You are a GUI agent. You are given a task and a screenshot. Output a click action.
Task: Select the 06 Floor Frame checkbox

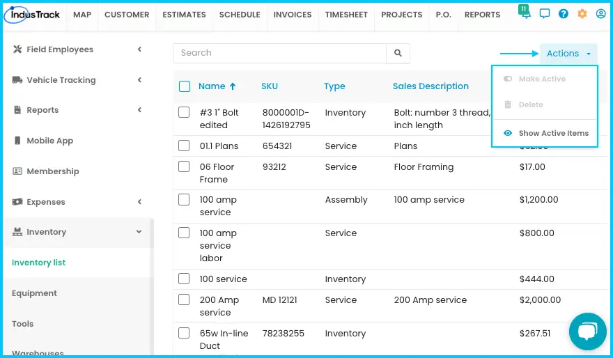click(184, 166)
